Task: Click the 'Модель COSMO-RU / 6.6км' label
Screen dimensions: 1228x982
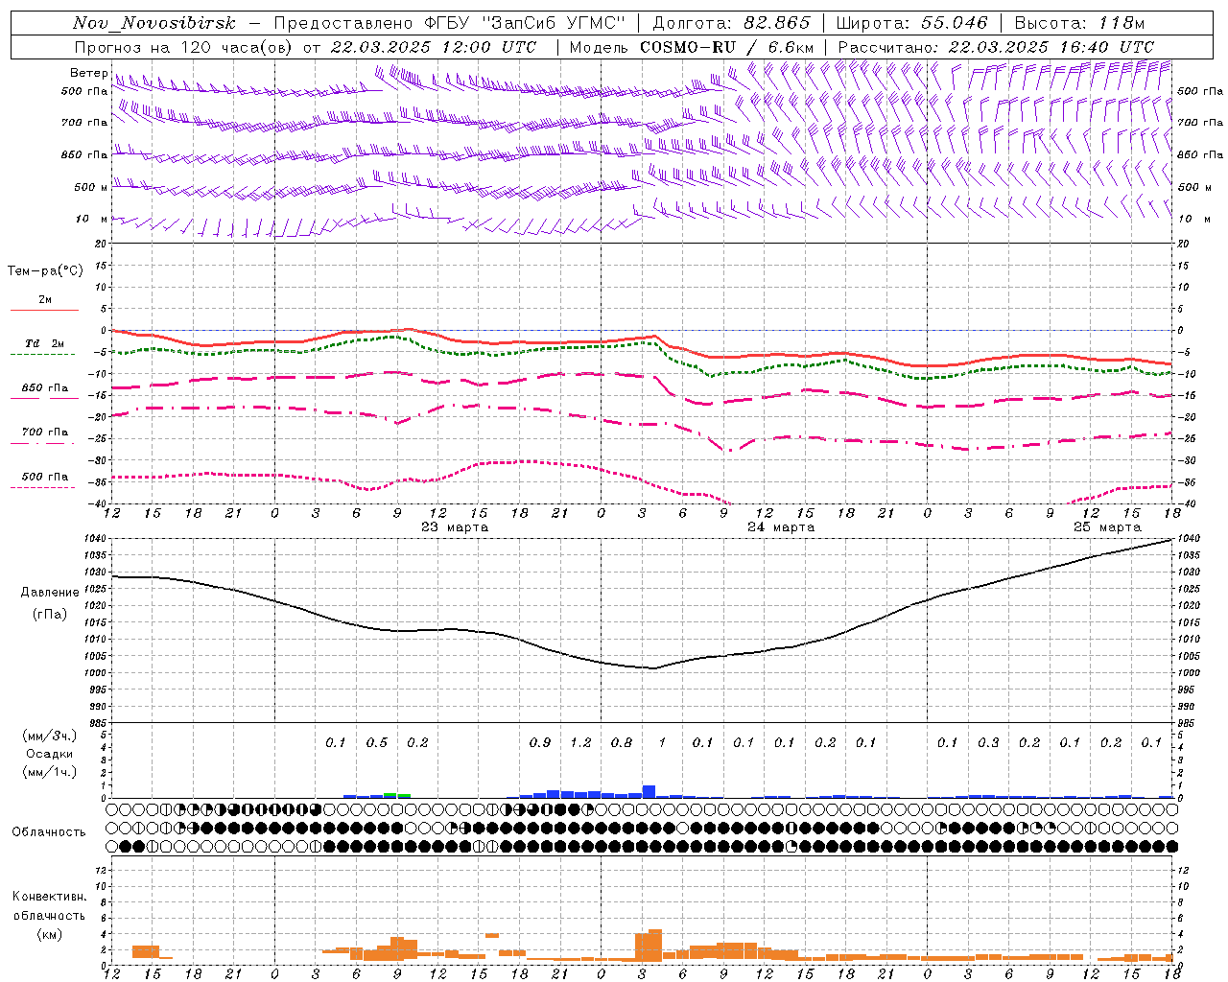Action: click(691, 47)
